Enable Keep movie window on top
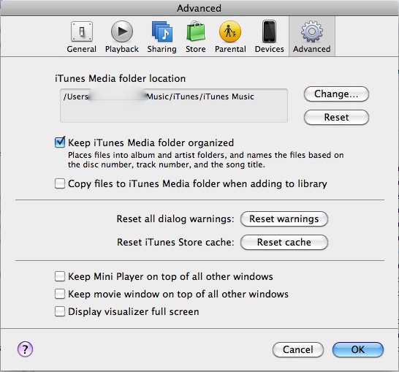Image resolution: width=399 pixels, height=372 pixels. tap(60, 294)
